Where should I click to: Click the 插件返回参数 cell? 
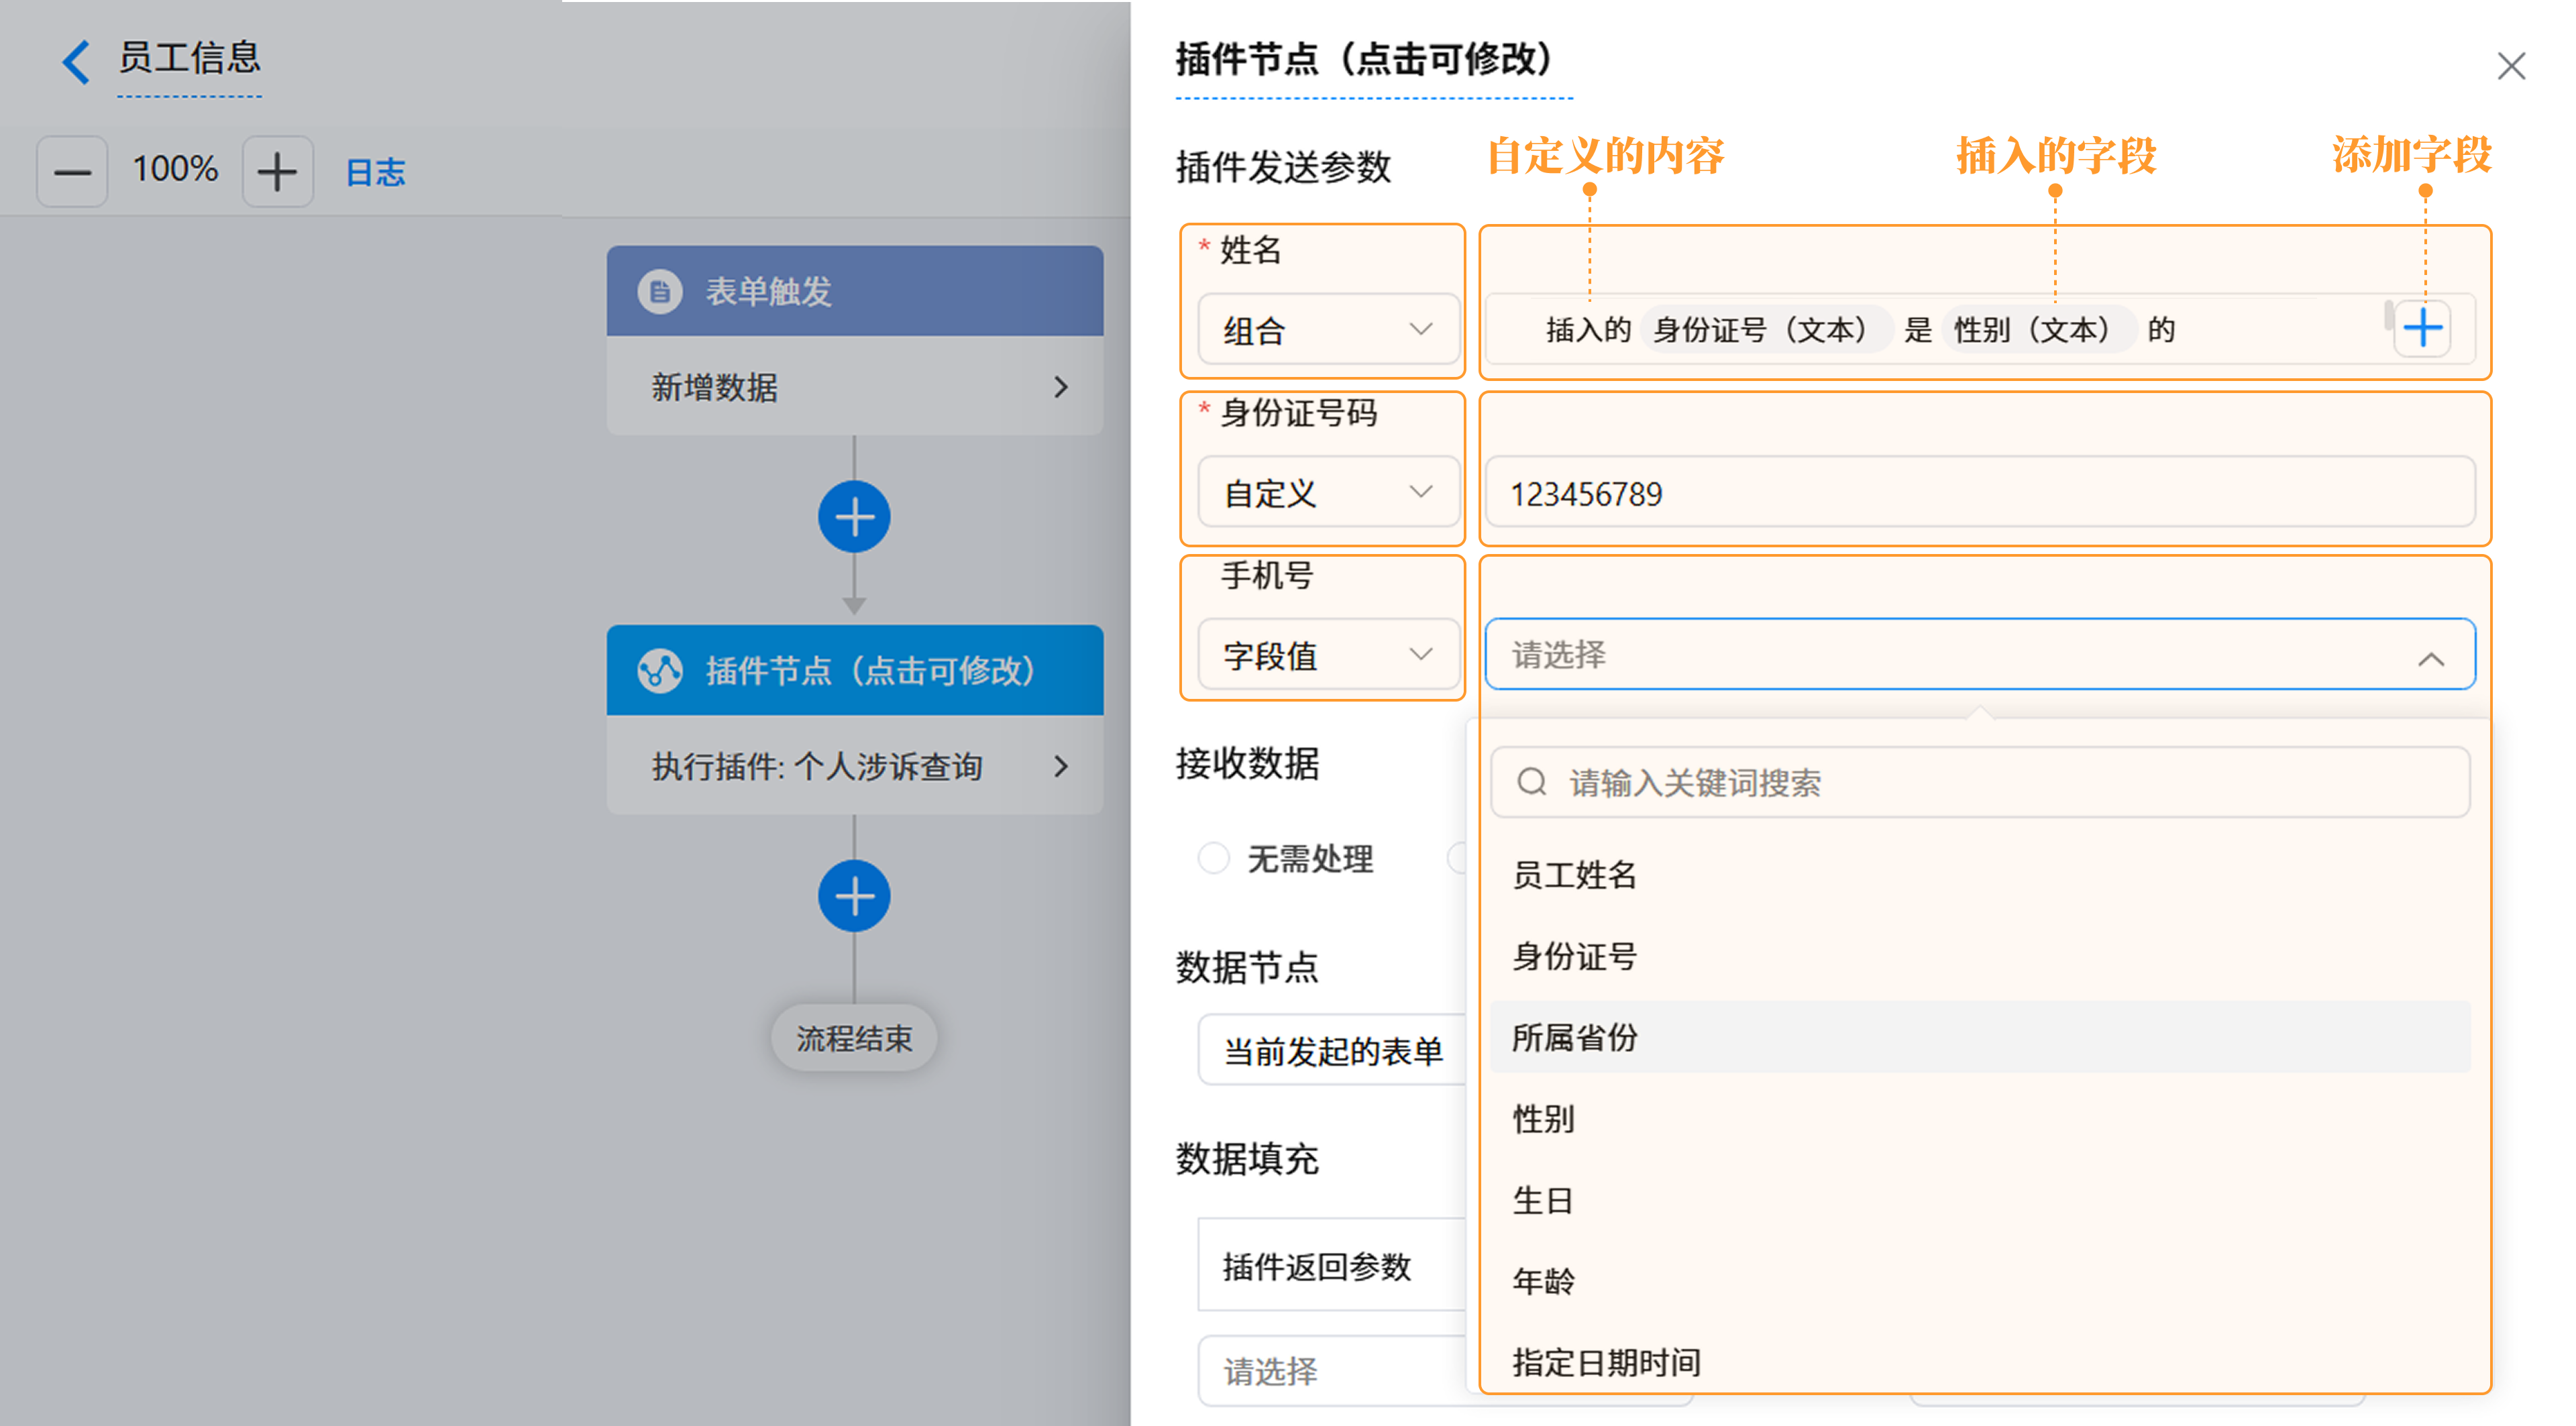click(x=1333, y=1265)
